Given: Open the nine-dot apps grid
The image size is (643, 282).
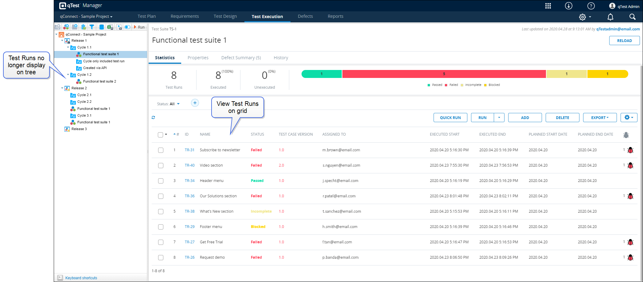Looking at the screenshot, I should [548, 6].
